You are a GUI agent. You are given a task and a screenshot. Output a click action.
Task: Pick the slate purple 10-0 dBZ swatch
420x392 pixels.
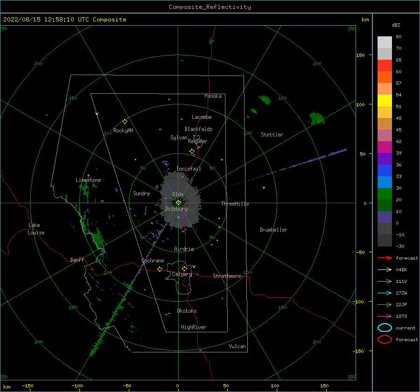(x=385, y=217)
